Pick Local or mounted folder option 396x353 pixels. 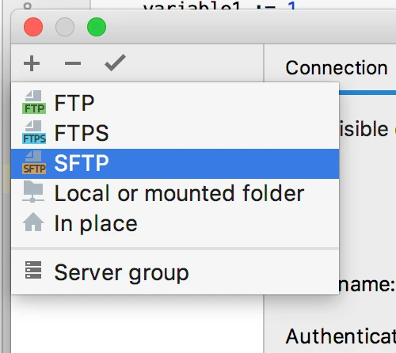point(175,193)
